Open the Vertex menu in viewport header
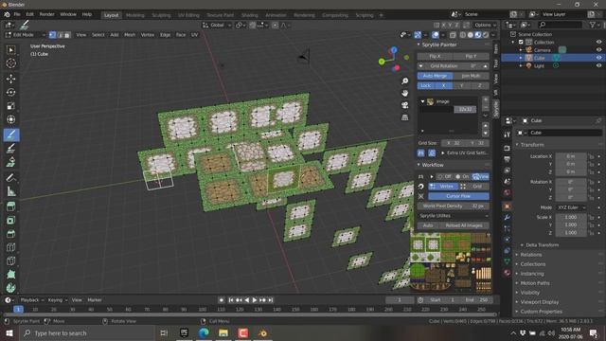606x341 pixels. point(148,35)
